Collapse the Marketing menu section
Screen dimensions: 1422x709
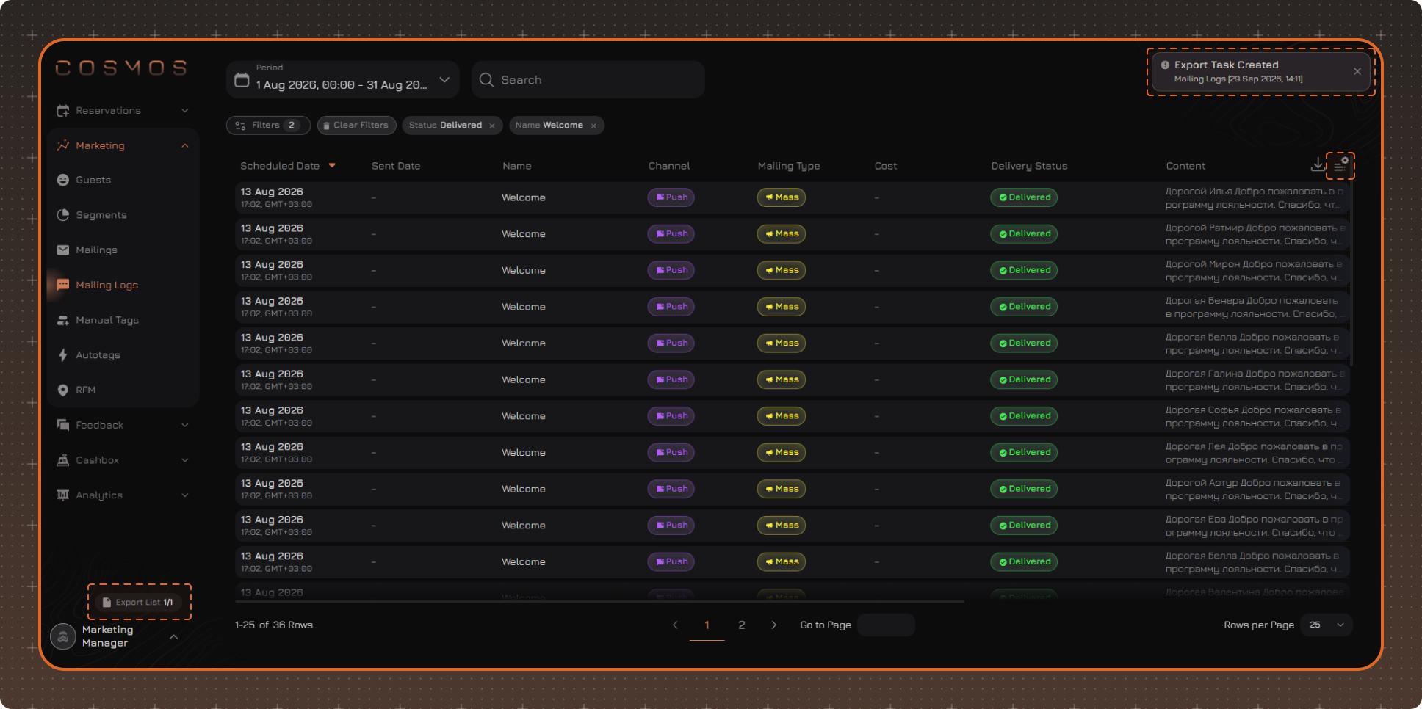[x=185, y=146]
